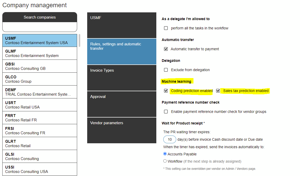Select GLMF Contoso Entertainment System company
Image resolution: width=300 pixels, height=176 pixels.
click(40, 53)
